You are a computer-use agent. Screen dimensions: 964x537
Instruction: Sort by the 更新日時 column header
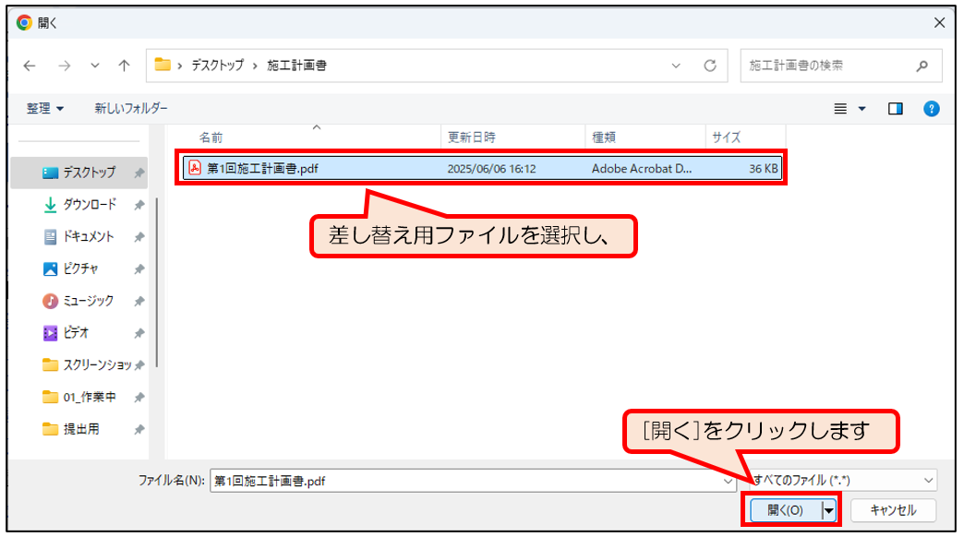472,137
